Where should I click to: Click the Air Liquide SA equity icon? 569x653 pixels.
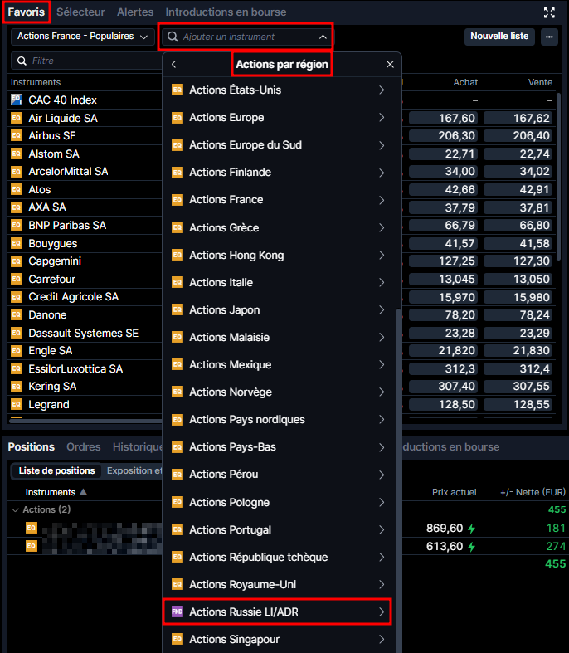(17, 118)
